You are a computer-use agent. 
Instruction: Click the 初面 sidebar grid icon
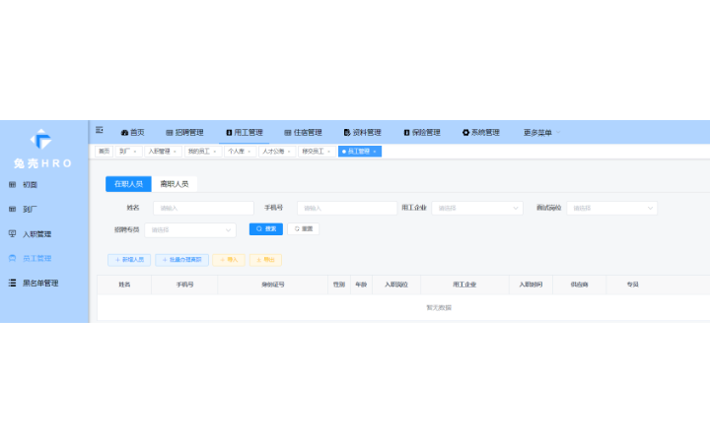(12, 184)
